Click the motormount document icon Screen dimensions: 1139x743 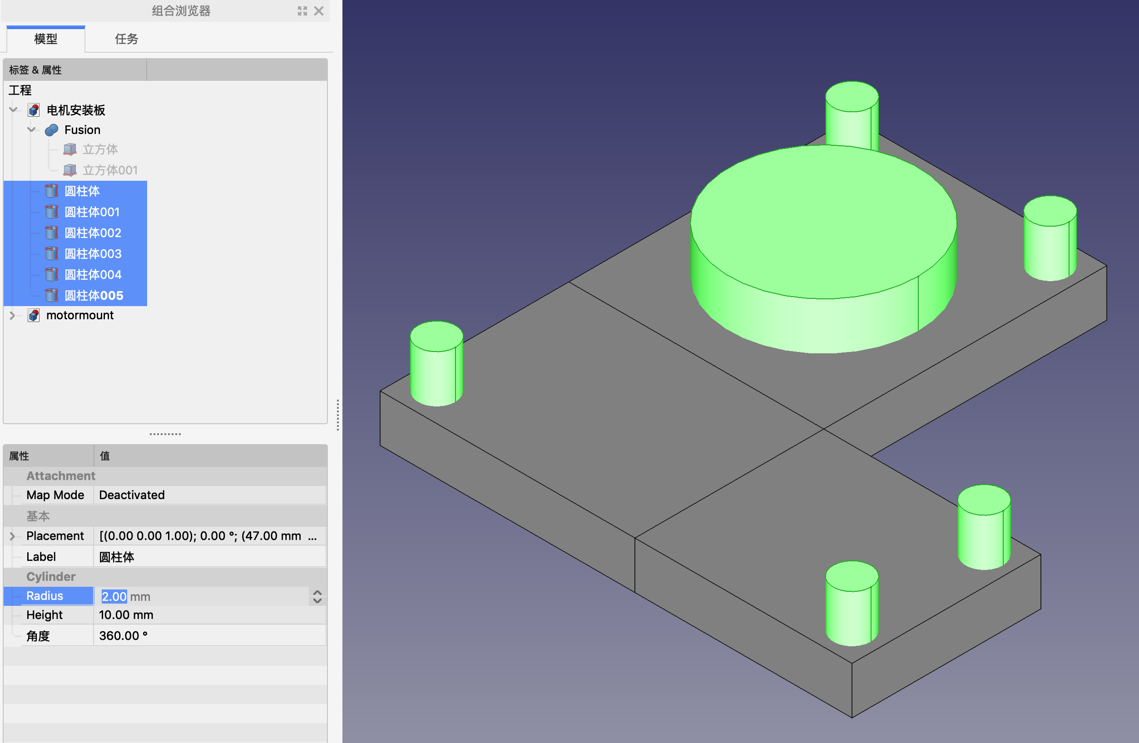tap(34, 316)
